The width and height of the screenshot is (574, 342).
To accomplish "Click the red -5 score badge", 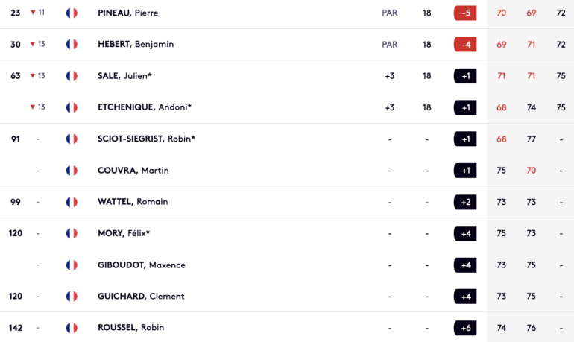I will click(x=465, y=13).
